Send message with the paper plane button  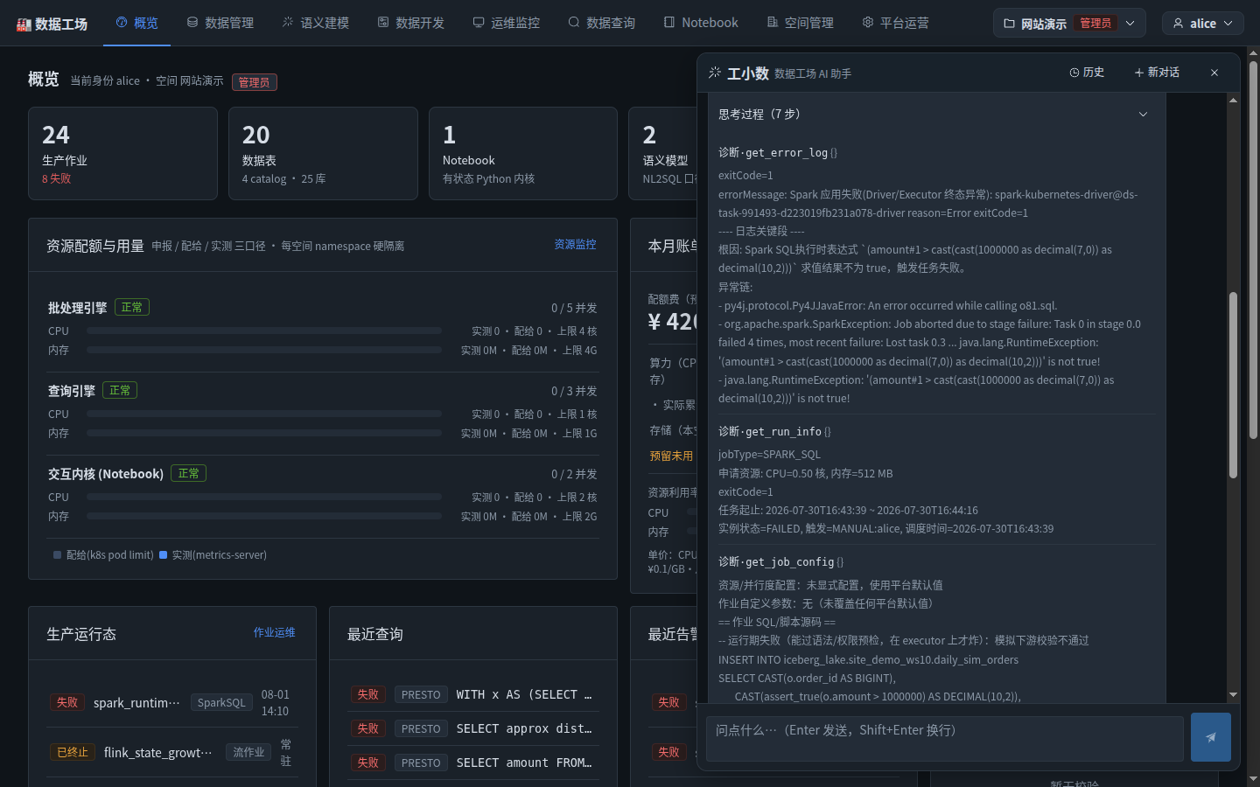[x=1211, y=737]
